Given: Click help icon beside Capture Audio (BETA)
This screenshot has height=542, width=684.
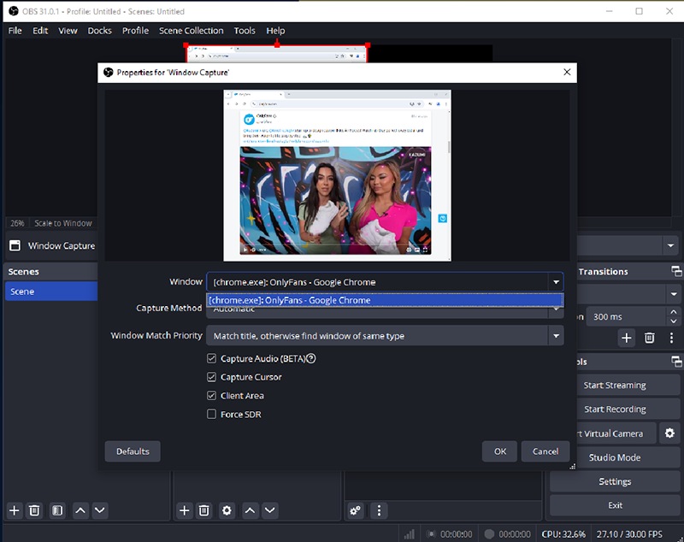Looking at the screenshot, I should (x=310, y=358).
